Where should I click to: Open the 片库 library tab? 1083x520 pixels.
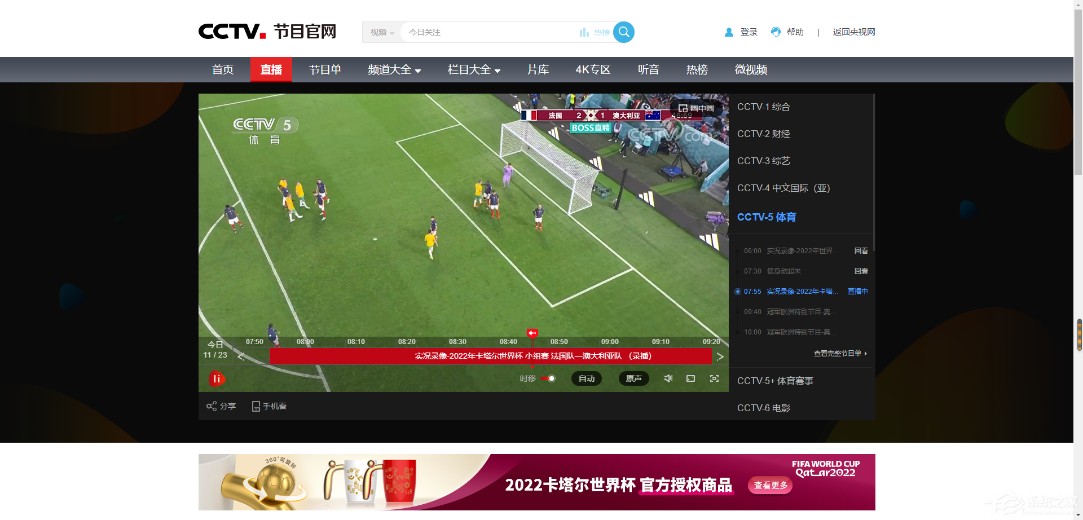[x=538, y=69]
